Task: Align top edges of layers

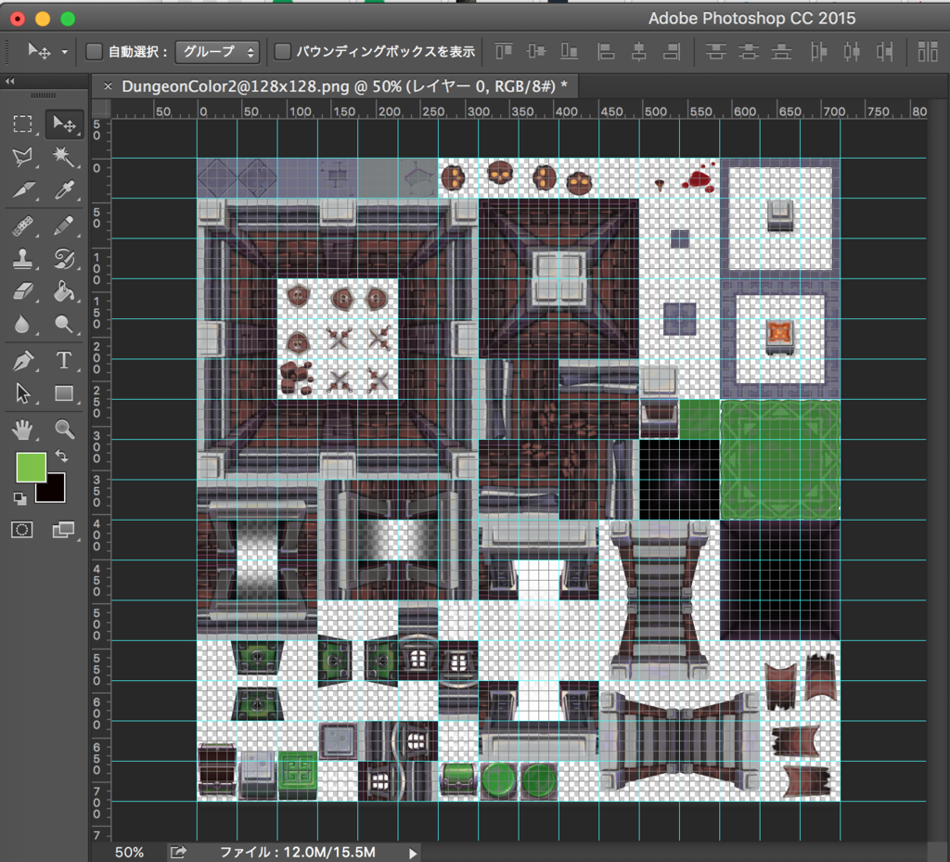Action: 504,51
